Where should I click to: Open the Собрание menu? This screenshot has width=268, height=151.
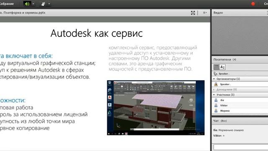(x=7, y=4)
